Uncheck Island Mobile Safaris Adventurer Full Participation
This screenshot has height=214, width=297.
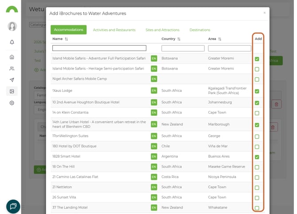click(x=257, y=59)
